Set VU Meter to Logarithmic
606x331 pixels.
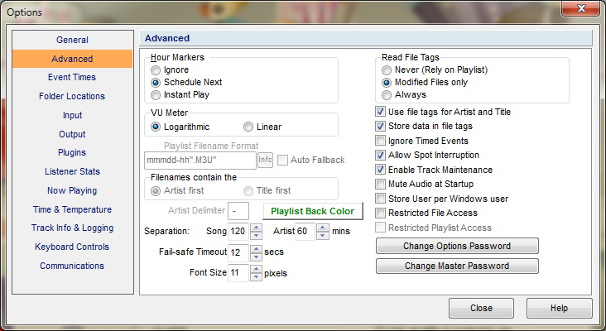[x=156, y=127]
